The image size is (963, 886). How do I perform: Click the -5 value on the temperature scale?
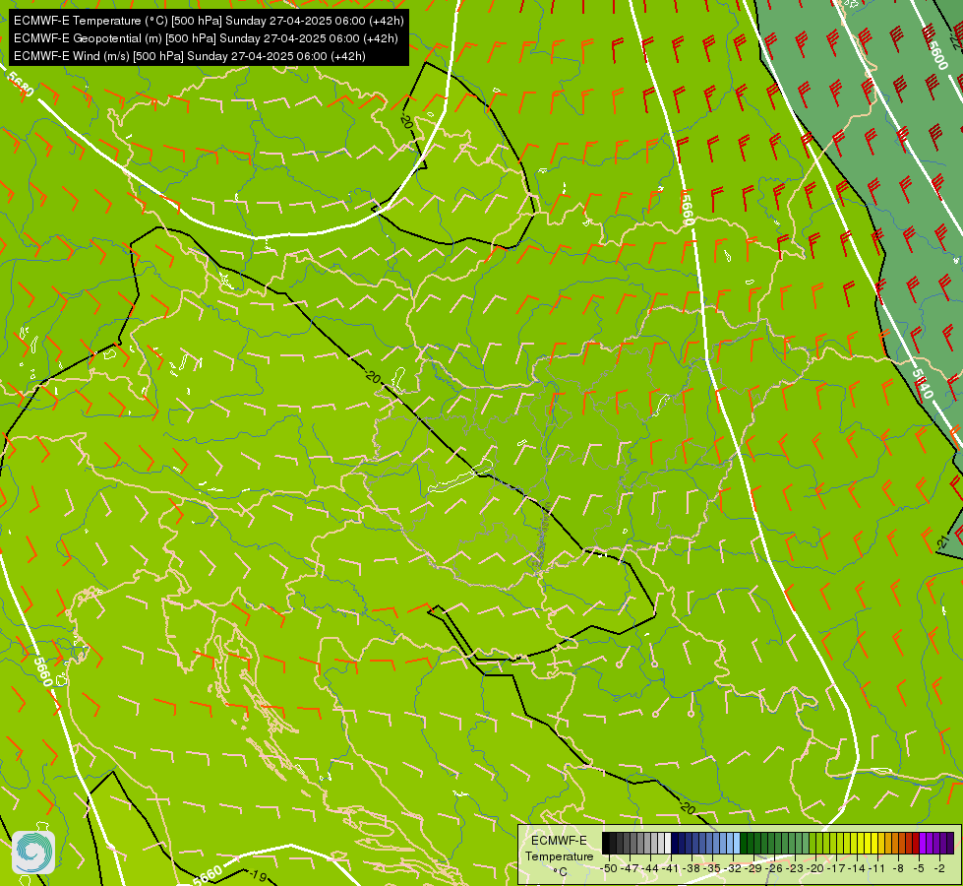pyautogui.click(x=919, y=868)
